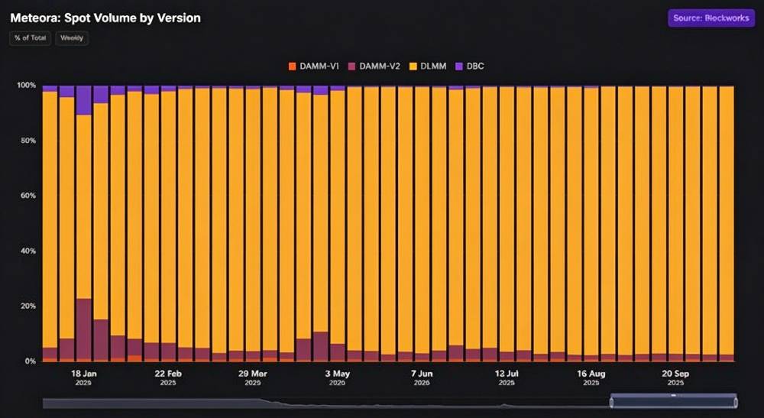764x418 pixels.
Task: Click the chart title Meteora: Spot Volume by Version
Action: click(x=105, y=18)
